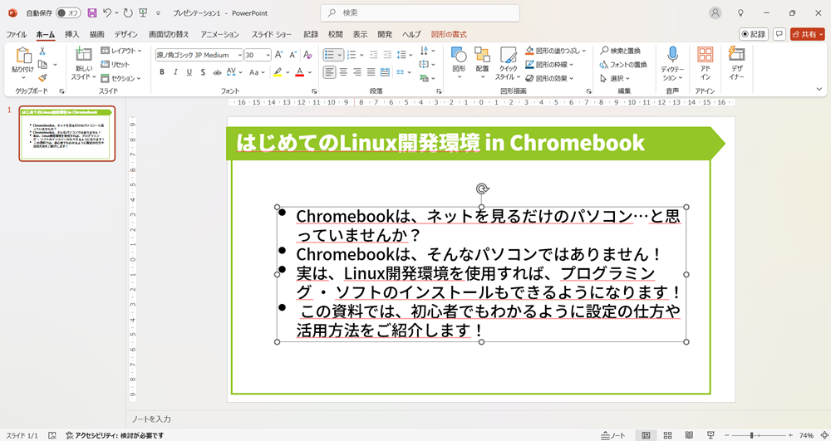Click the Decrease indent level icon
The width and height of the screenshot is (831, 441).
click(x=374, y=55)
